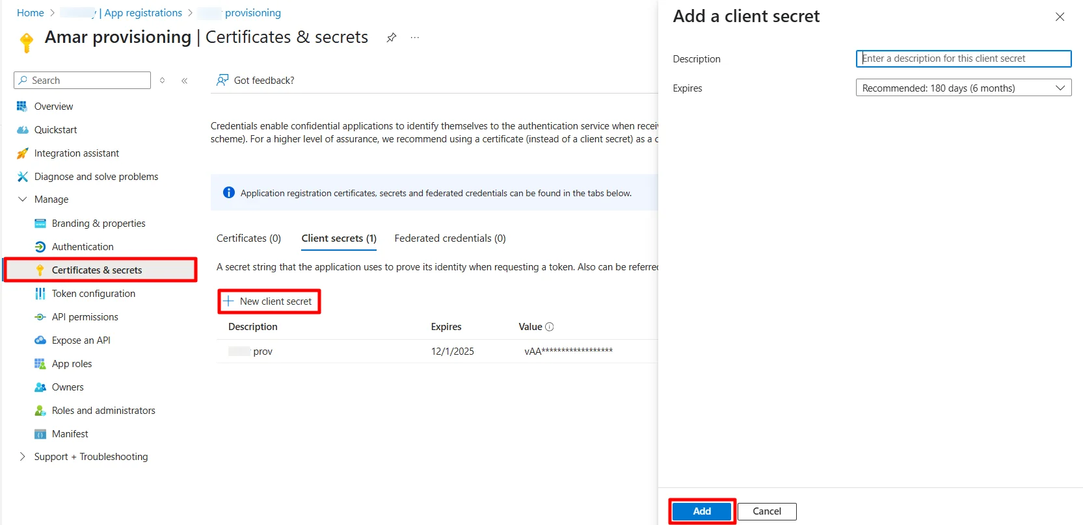Open App registrations breadcrumb link
1083x525 pixels.
[x=143, y=13]
